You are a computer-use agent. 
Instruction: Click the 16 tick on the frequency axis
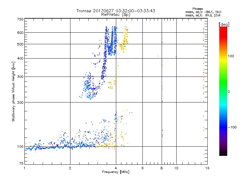coord(206,168)
